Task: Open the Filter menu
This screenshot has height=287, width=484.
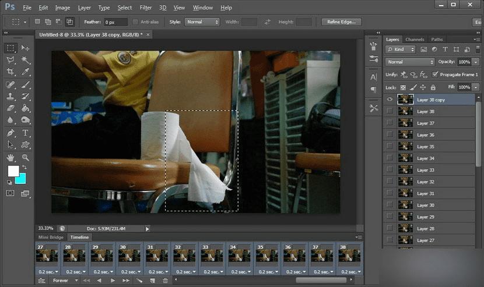Action: [146, 8]
